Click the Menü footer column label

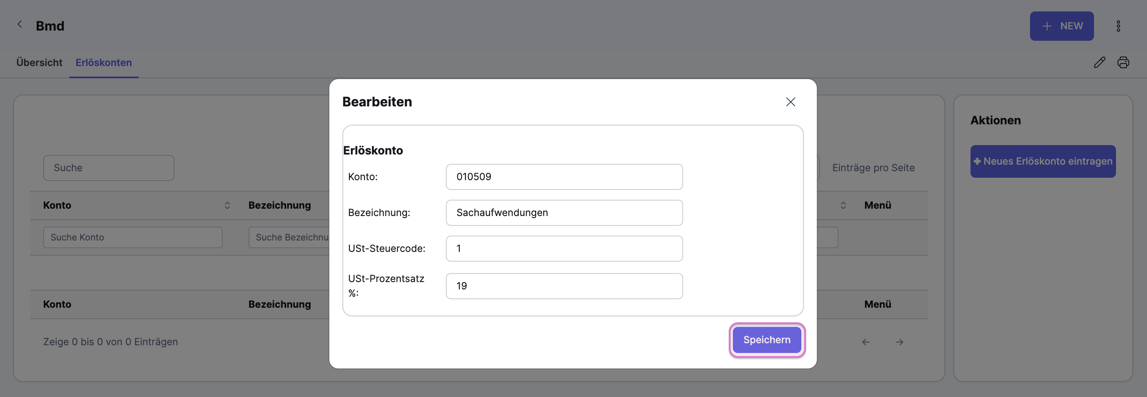coord(878,304)
